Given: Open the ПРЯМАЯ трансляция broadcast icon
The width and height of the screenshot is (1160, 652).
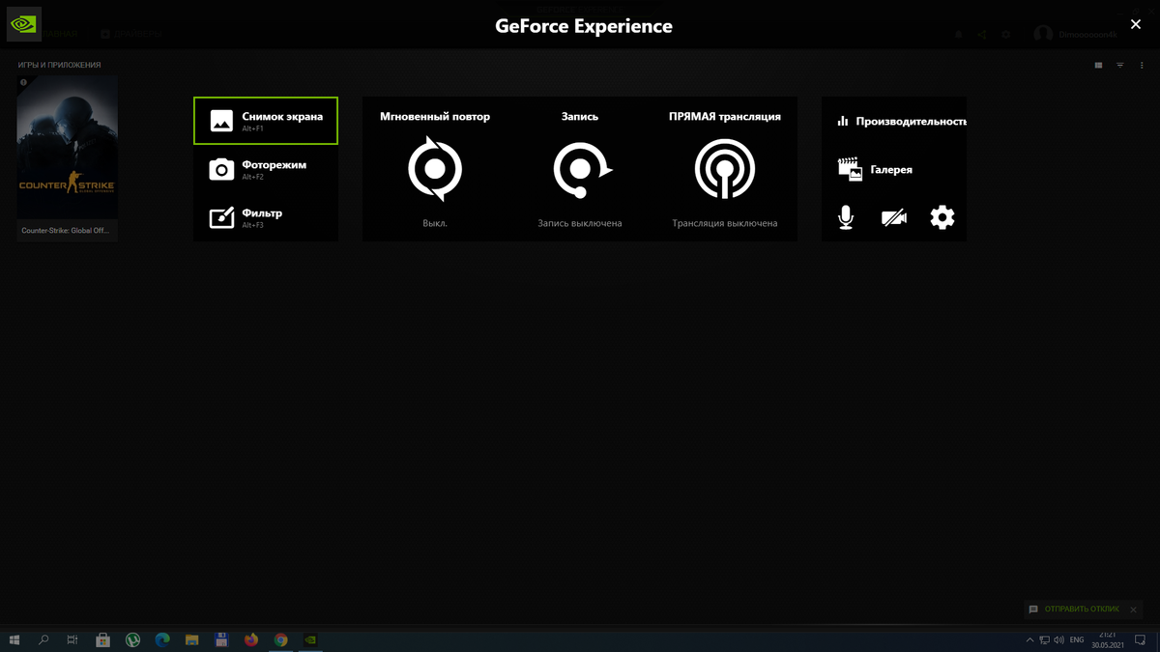Looking at the screenshot, I should [725, 169].
